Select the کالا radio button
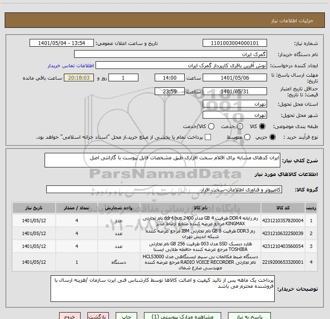330x319 pixels. tap(262, 126)
